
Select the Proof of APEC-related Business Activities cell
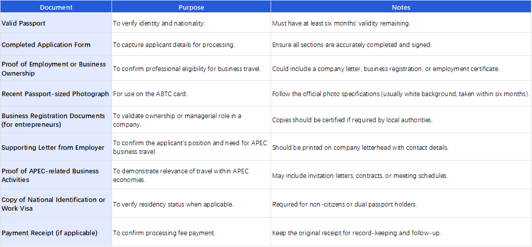coord(56,175)
